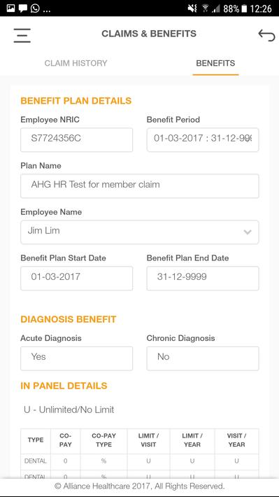Viewport: 279px width, 497px height.
Task: Select the Benefits tab
Action: pyautogui.click(x=215, y=63)
